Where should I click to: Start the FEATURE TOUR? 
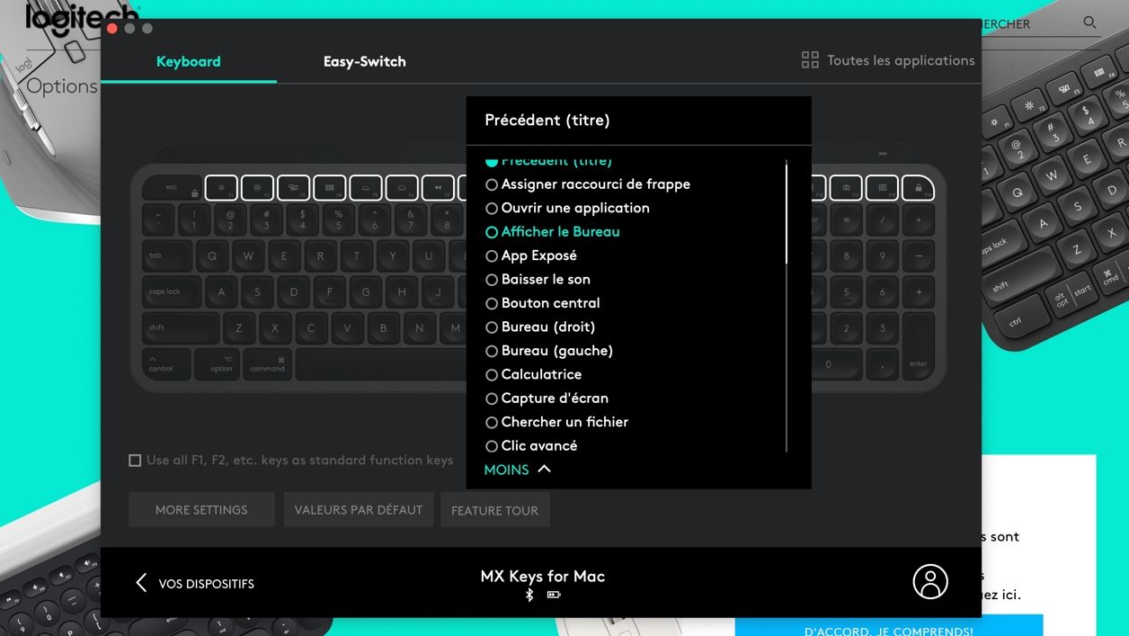click(x=494, y=510)
